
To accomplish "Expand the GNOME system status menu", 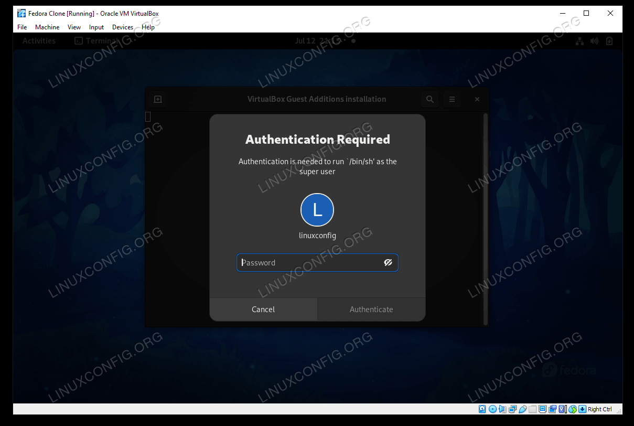I will point(594,41).
